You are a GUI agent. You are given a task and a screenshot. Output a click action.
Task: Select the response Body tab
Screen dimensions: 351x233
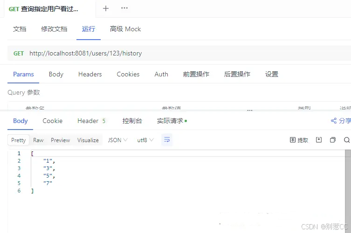coord(21,121)
